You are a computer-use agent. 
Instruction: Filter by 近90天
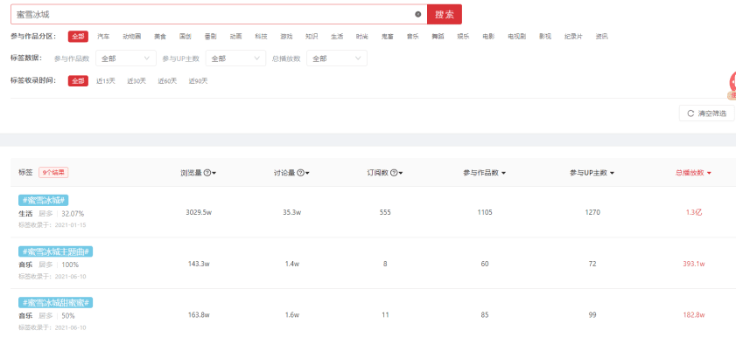pyautogui.click(x=198, y=81)
